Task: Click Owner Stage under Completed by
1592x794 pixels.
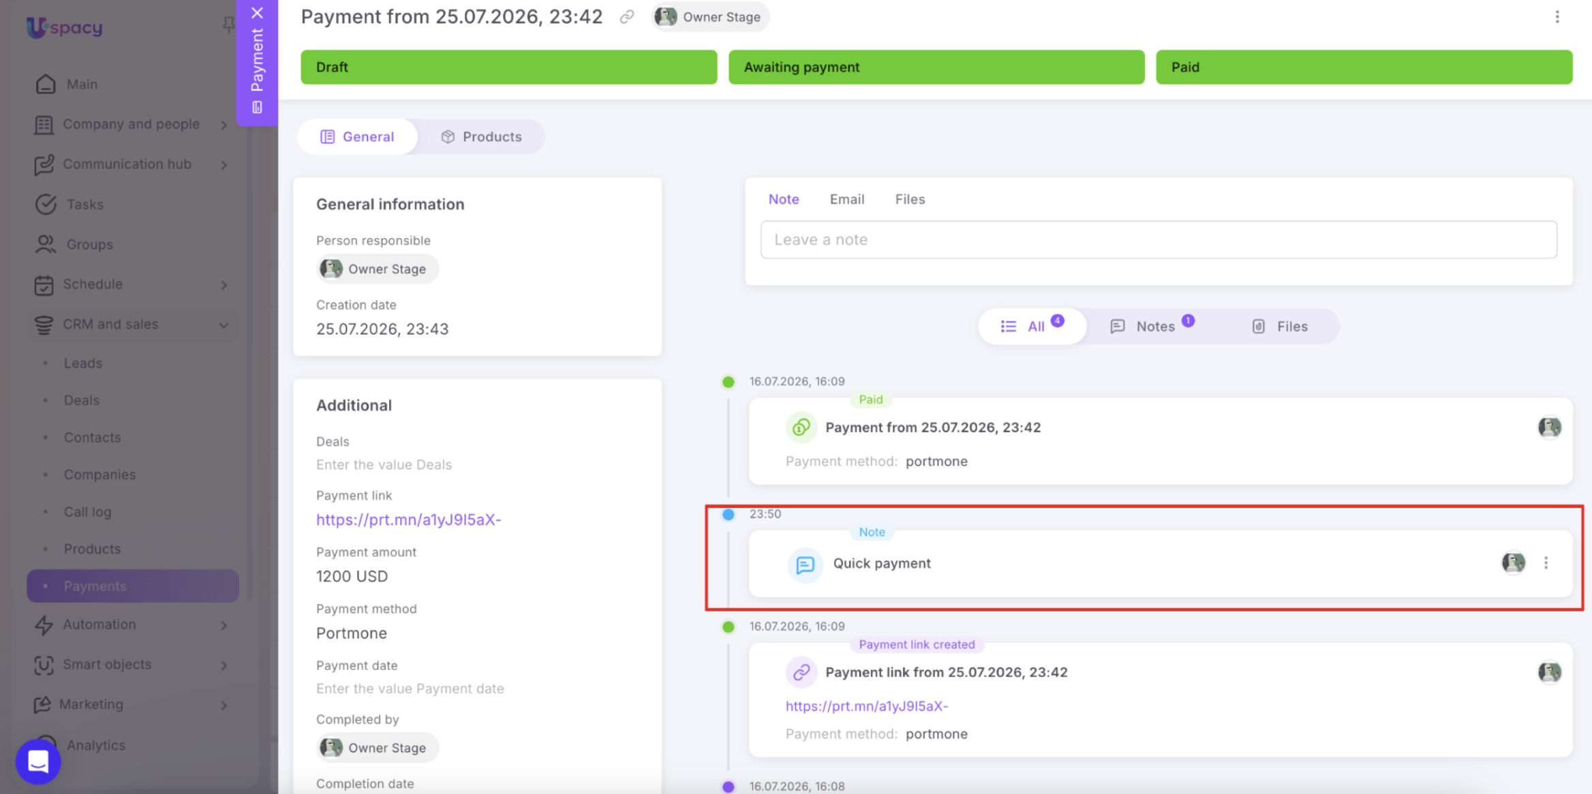Action: [378, 748]
